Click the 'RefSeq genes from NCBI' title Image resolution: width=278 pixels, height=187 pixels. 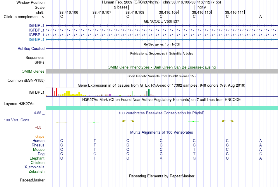162,44
